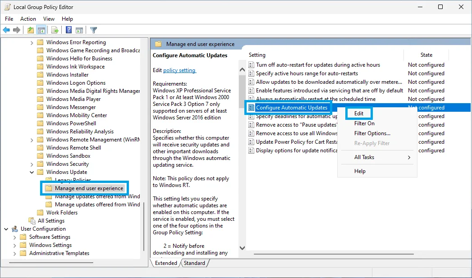The width and height of the screenshot is (472, 278).
Task: Choose Edit from the context menu
Action: coord(359,114)
